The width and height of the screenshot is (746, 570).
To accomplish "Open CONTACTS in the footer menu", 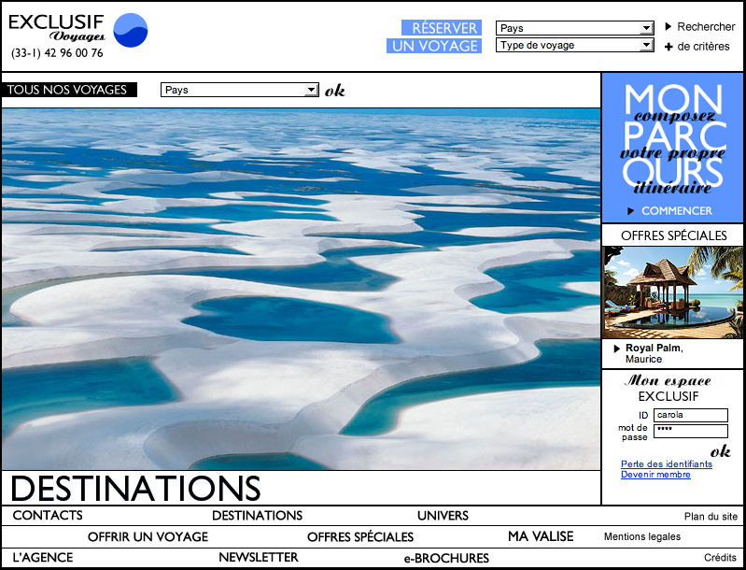I will (48, 515).
